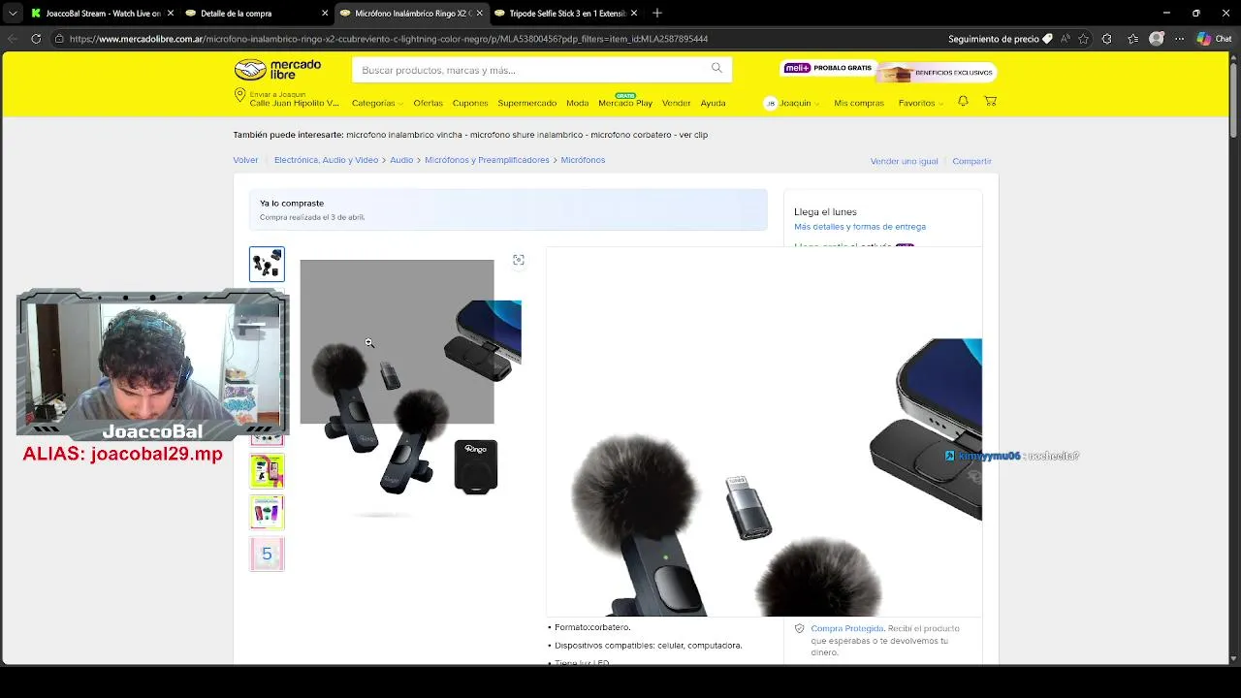The height and width of the screenshot is (698, 1241).
Task: Open Audio breadcrumb link
Action: click(x=401, y=160)
